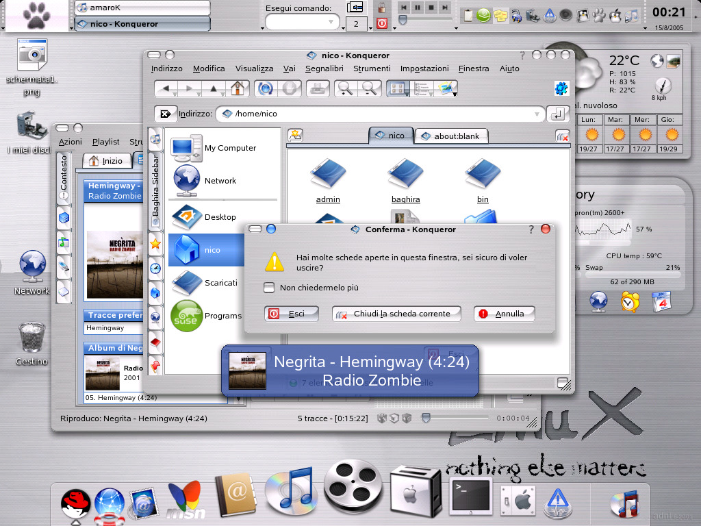
Task: Click the paw print menu launcher
Action: 37,15
